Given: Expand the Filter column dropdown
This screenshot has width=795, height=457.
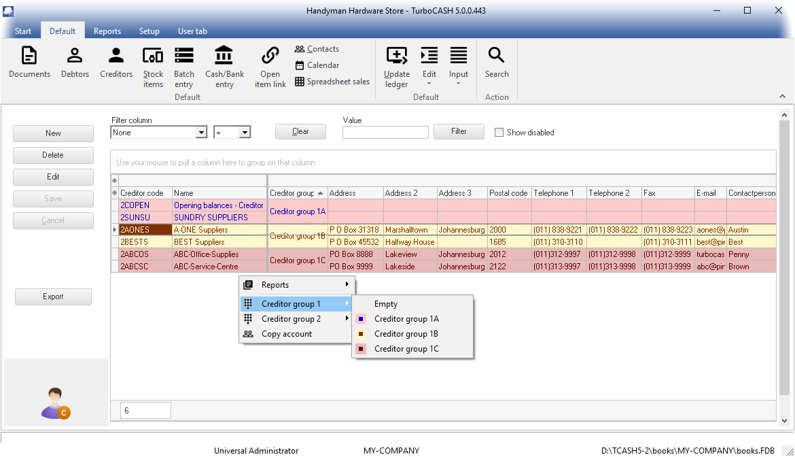Looking at the screenshot, I should coord(201,133).
